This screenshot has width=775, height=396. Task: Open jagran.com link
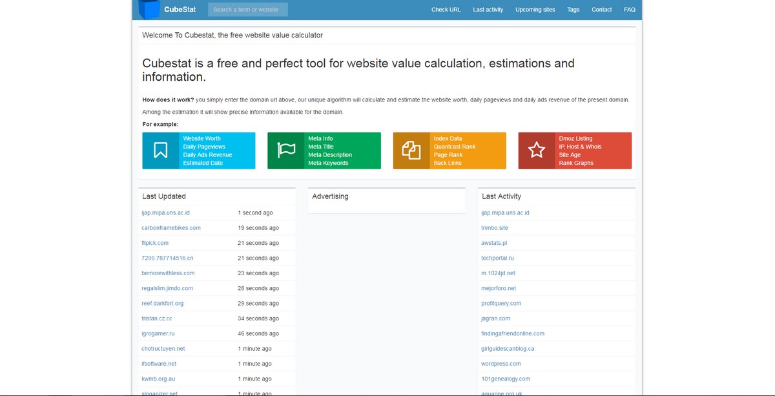[x=496, y=318]
